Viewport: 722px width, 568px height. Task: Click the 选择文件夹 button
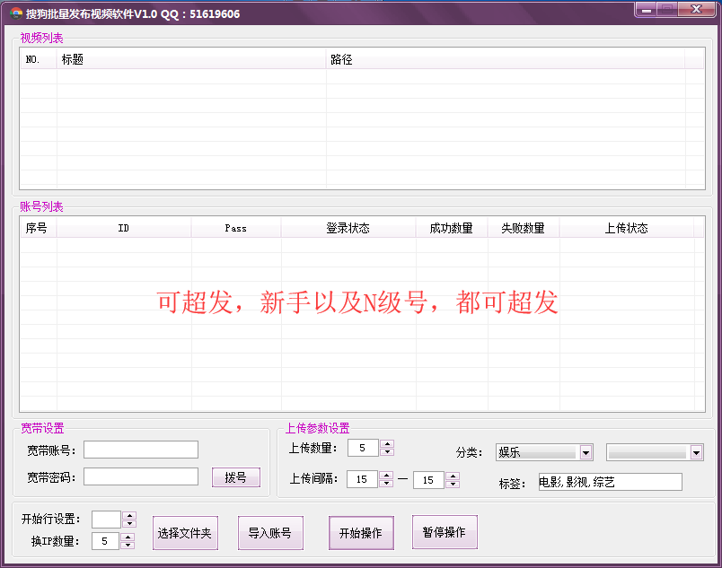click(x=185, y=533)
